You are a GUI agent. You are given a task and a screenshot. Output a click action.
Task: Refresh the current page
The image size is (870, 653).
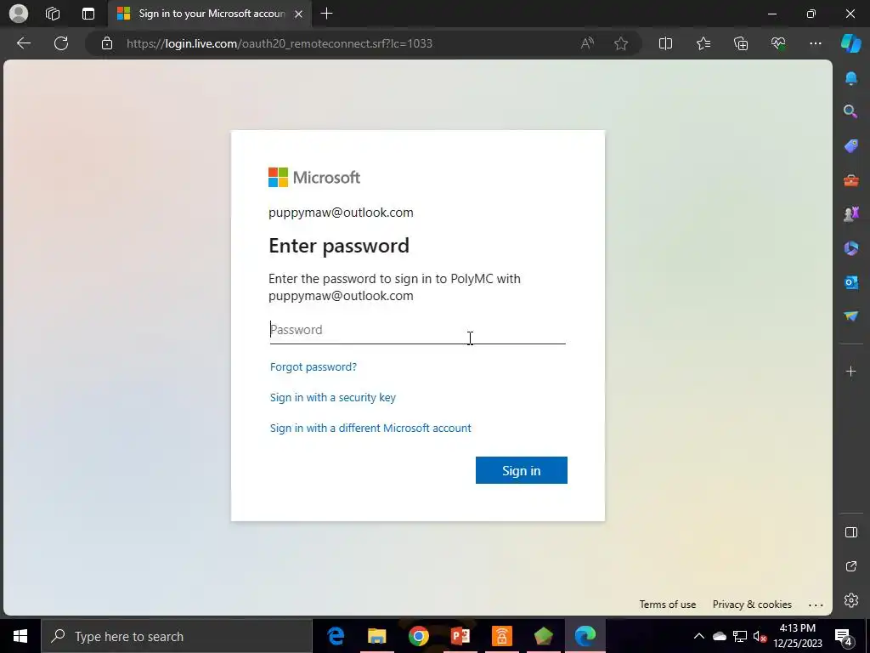(x=61, y=43)
